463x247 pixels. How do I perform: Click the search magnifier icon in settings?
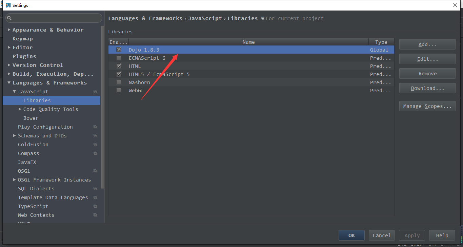(9, 18)
